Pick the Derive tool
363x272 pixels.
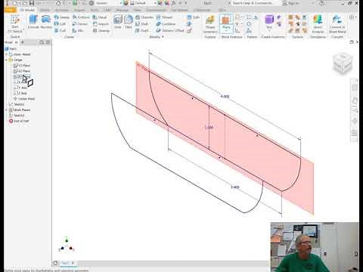coord(80,23)
